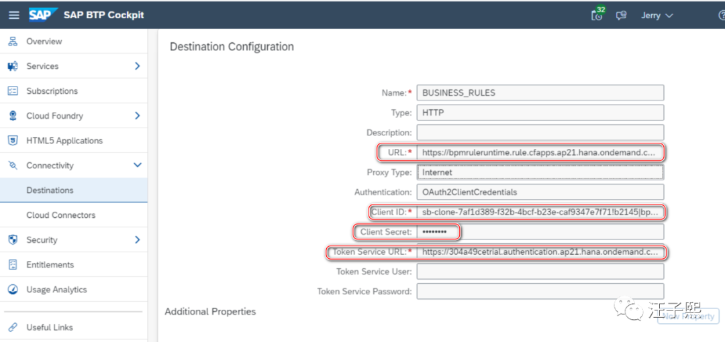Click the New Property button
This screenshot has height=342, width=725.
click(x=688, y=316)
